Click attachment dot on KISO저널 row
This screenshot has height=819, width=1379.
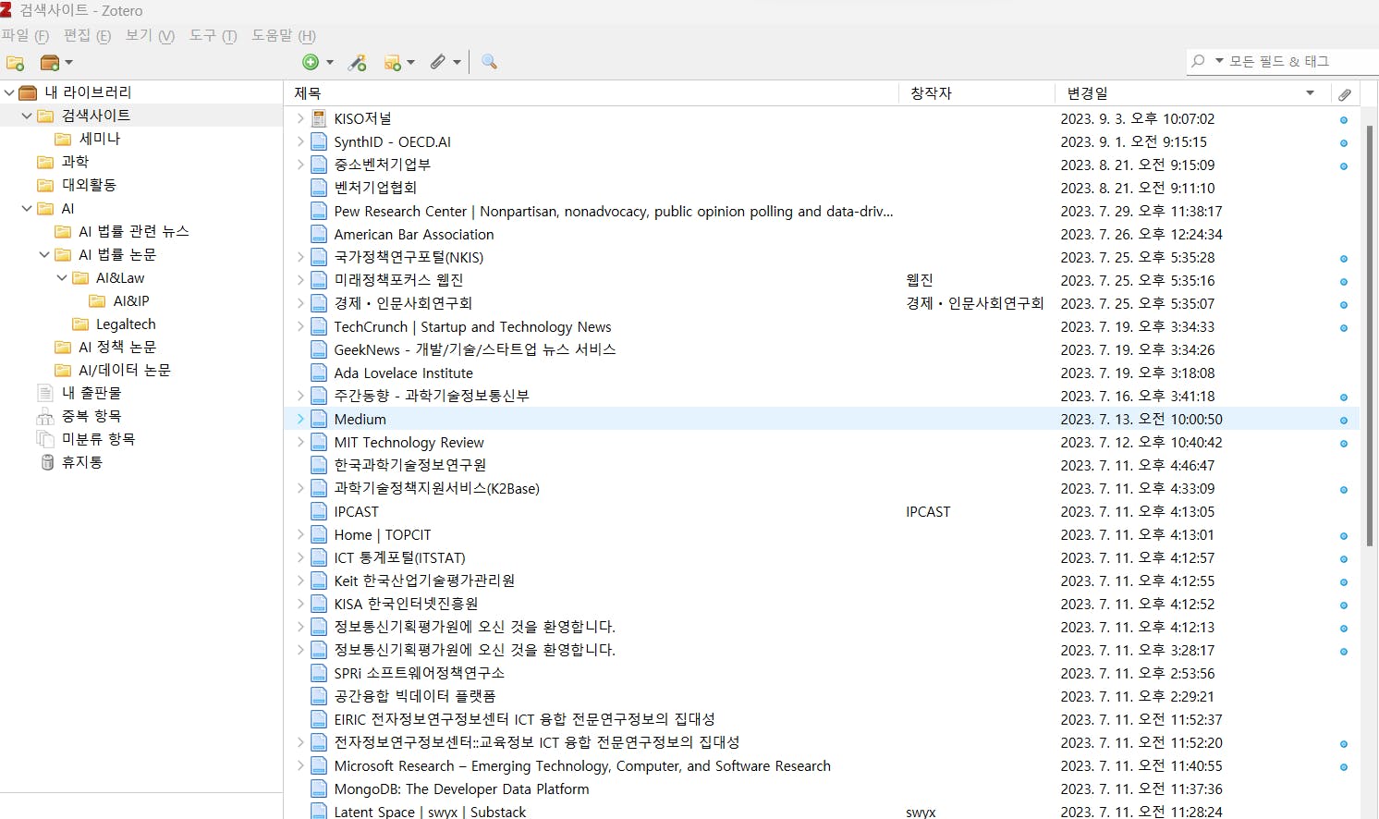(1344, 120)
